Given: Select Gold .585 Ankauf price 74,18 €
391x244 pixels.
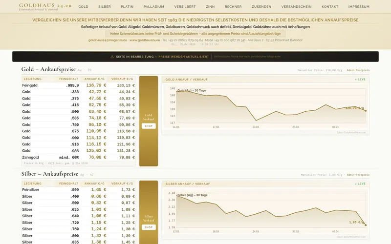Looking at the screenshot, I should [97, 118].
